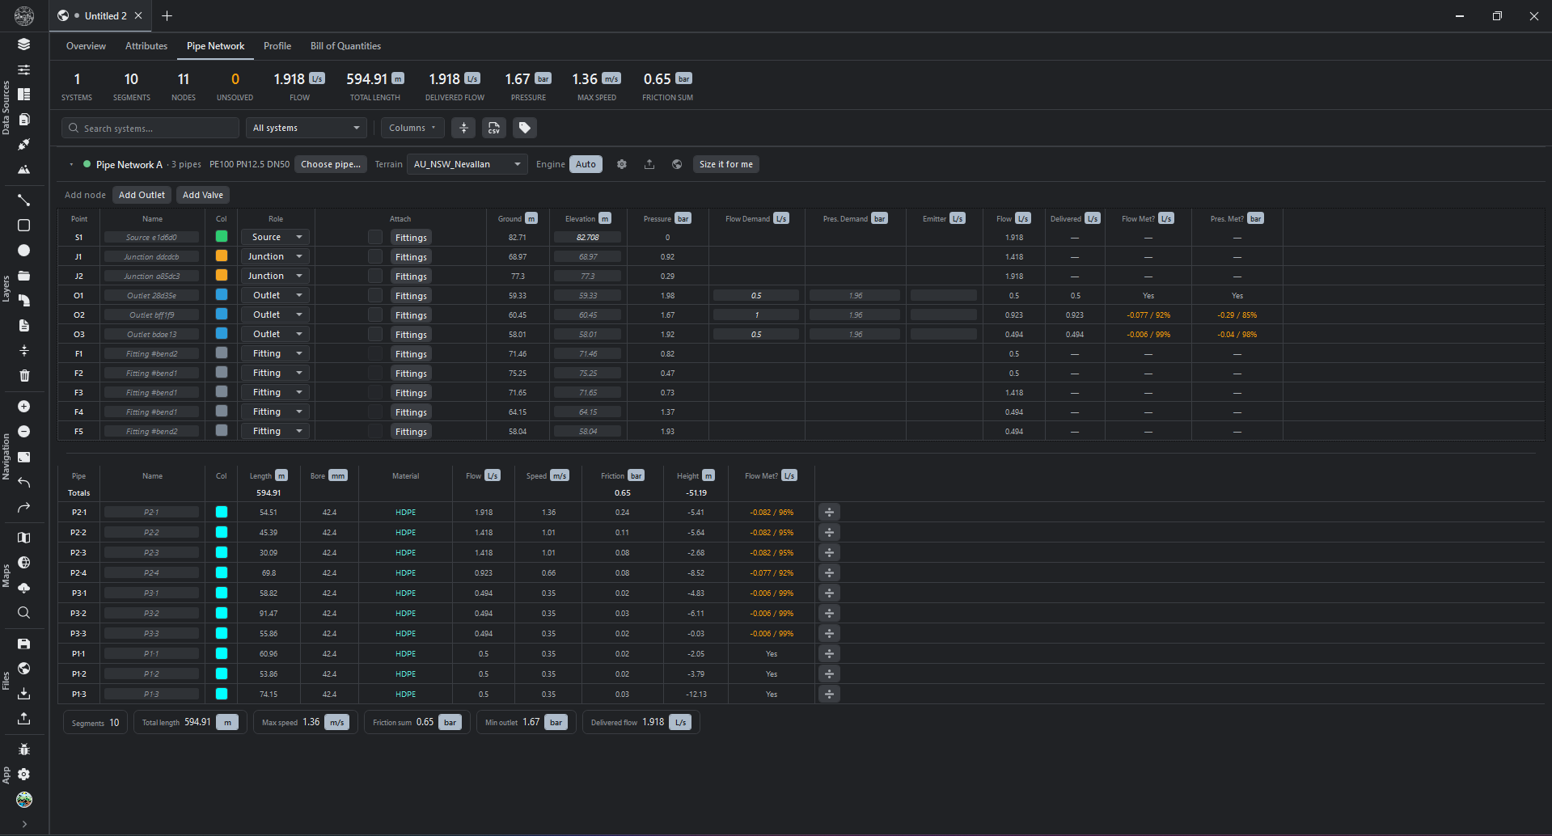Click the Choose pipe... button
The width and height of the screenshot is (1552, 836).
[x=331, y=164]
